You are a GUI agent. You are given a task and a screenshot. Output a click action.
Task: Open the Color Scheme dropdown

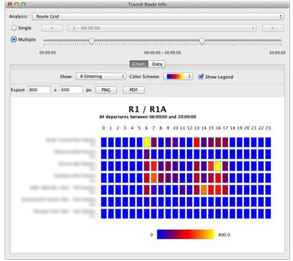[178, 76]
